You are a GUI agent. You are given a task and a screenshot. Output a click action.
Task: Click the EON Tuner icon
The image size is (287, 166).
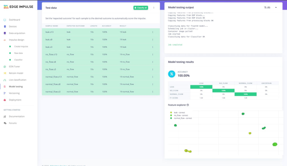tap(5, 67)
